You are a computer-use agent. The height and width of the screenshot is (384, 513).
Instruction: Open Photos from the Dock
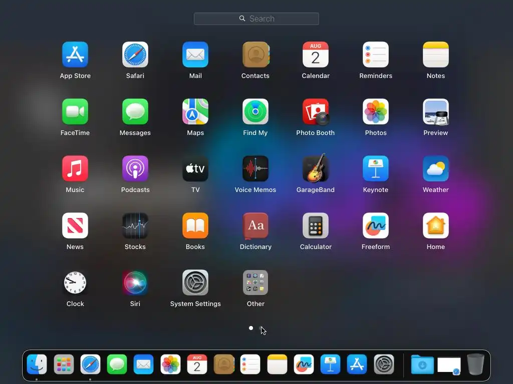[170, 364]
